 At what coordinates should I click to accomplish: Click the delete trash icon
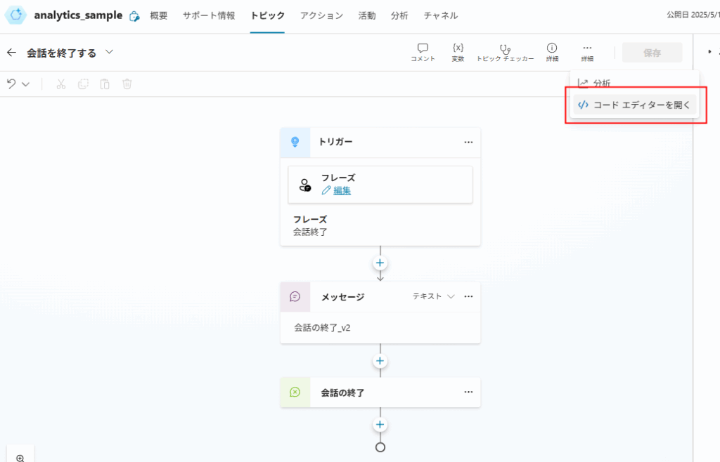127,84
